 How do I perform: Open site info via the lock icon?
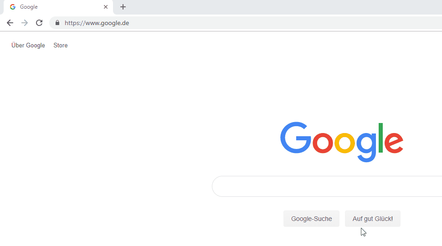(57, 23)
